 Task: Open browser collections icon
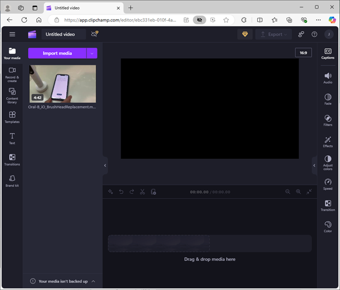click(x=289, y=20)
